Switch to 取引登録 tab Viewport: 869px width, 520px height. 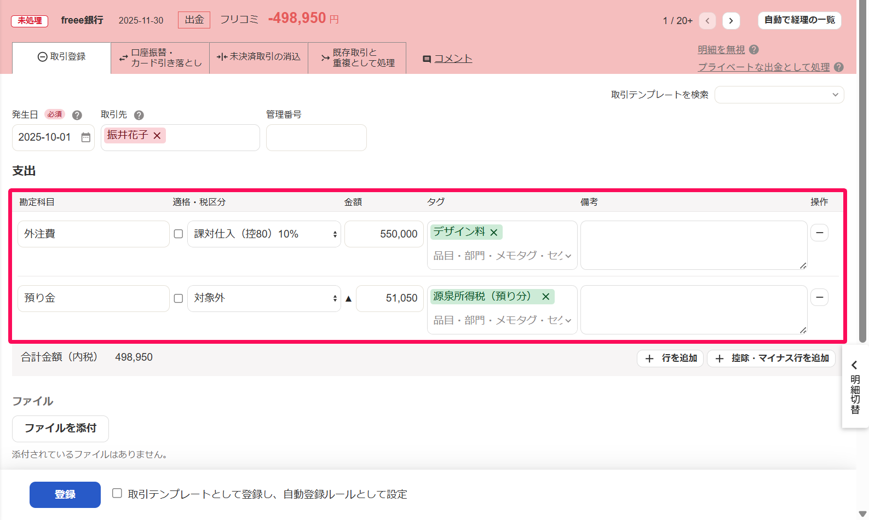pyautogui.click(x=61, y=57)
